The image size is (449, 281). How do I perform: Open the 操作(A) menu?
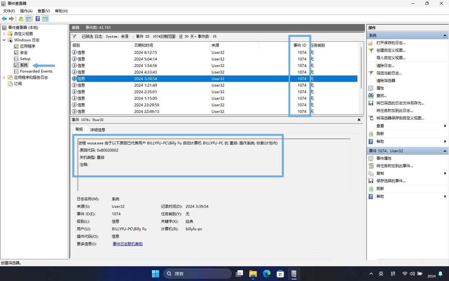click(26, 11)
